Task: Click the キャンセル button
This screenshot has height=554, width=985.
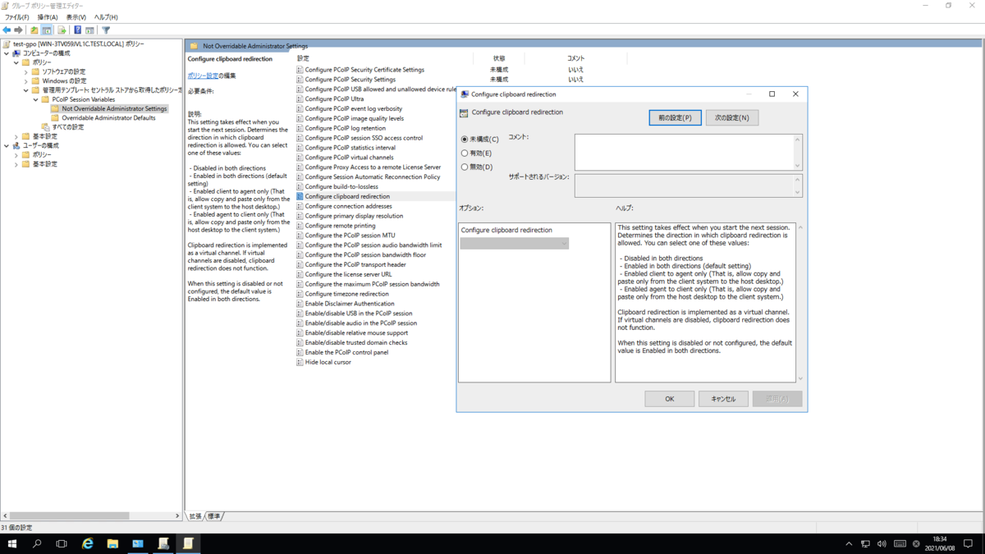Action: pos(723,399)
